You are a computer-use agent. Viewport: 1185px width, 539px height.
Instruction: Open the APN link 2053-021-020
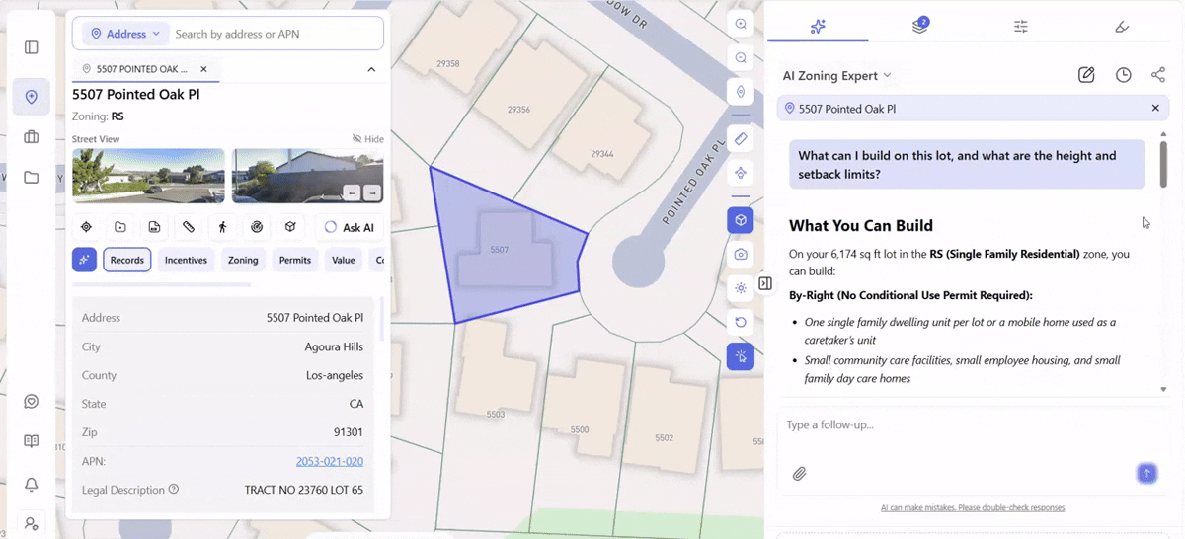click(330, 461)
